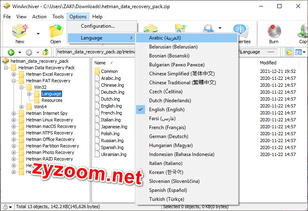Select Belarusian language
308x211 pixels.
click(187, 47)
